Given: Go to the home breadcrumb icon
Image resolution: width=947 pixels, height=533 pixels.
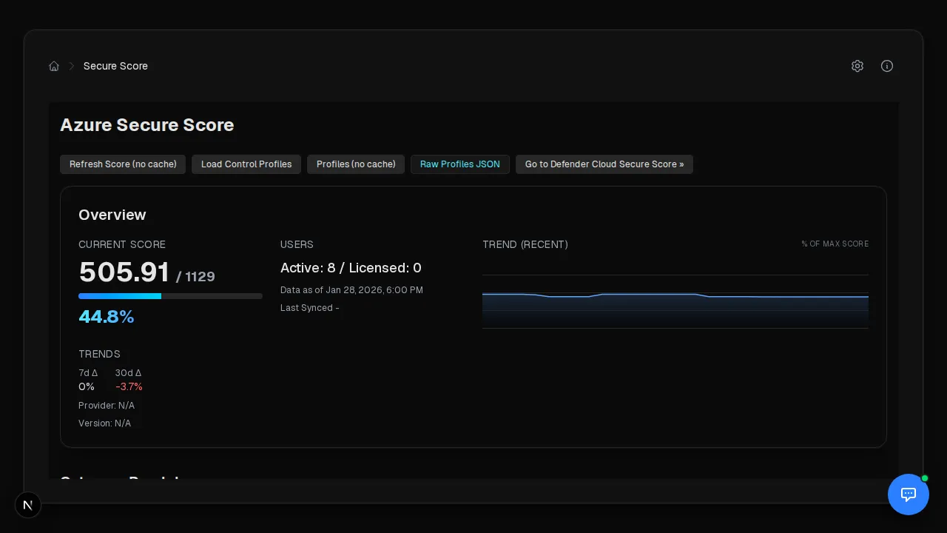Looking at the screenshot, I should coord(54,66).
